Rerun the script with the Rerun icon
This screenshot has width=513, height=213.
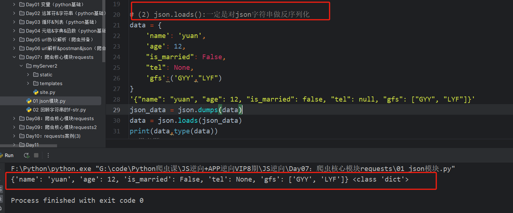click(26, 155)
